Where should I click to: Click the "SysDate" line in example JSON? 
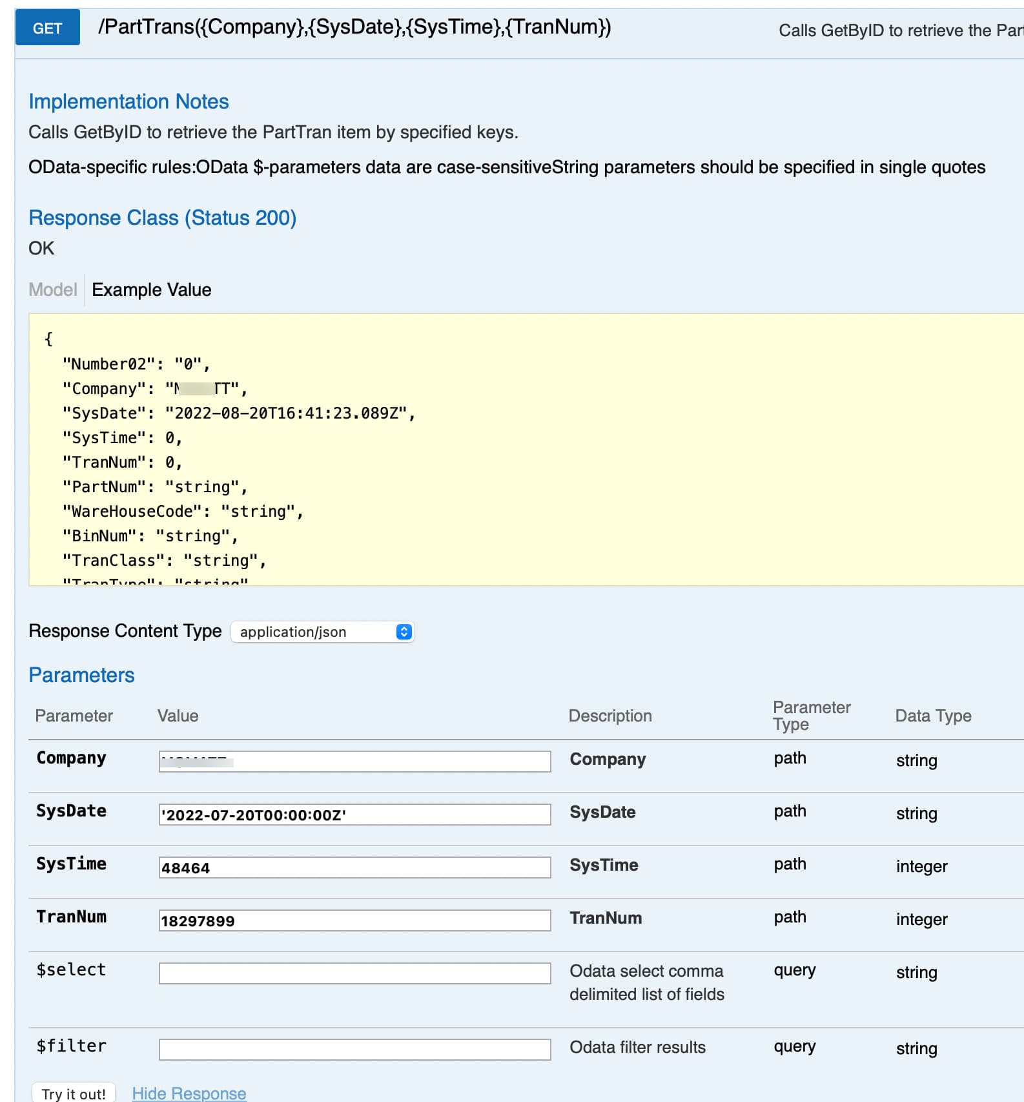239,413
